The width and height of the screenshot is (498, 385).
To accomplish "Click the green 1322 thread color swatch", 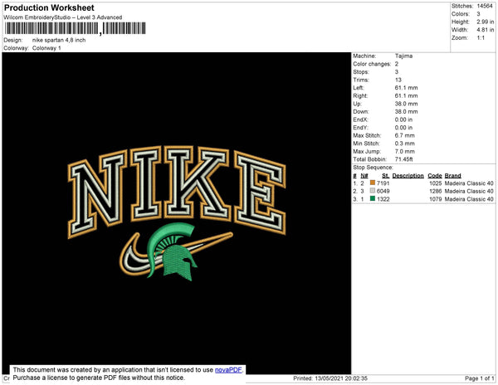I will [x=373, y=198].
